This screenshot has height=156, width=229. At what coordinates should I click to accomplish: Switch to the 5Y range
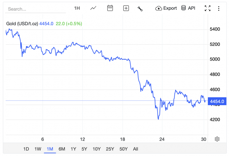[84, 149]
